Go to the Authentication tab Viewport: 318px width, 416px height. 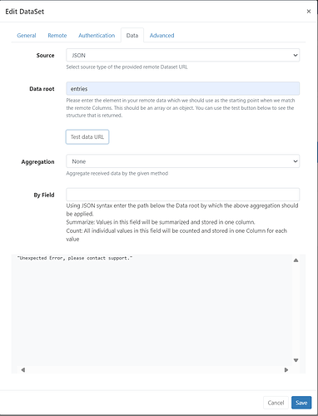pyautogui.click(x=97, y=36)
